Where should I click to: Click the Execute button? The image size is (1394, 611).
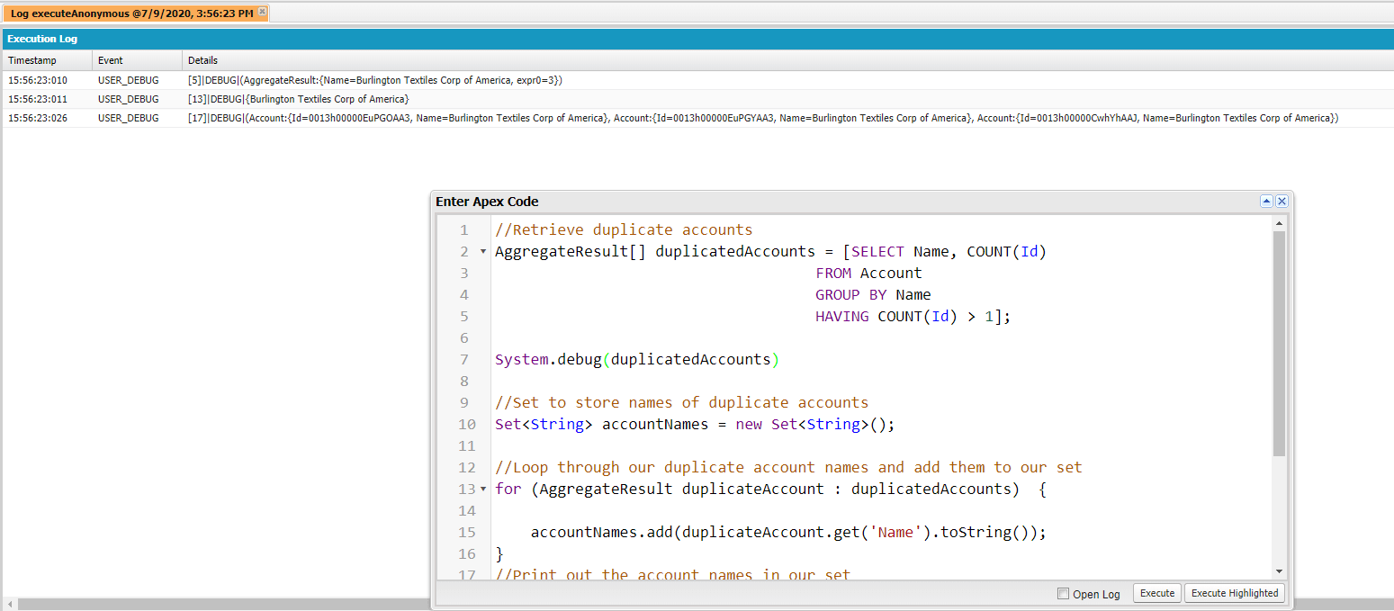click(1156, 593)
